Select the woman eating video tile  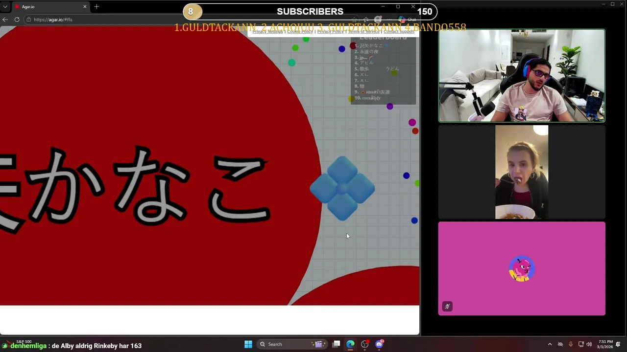click(x=522, y=172)
